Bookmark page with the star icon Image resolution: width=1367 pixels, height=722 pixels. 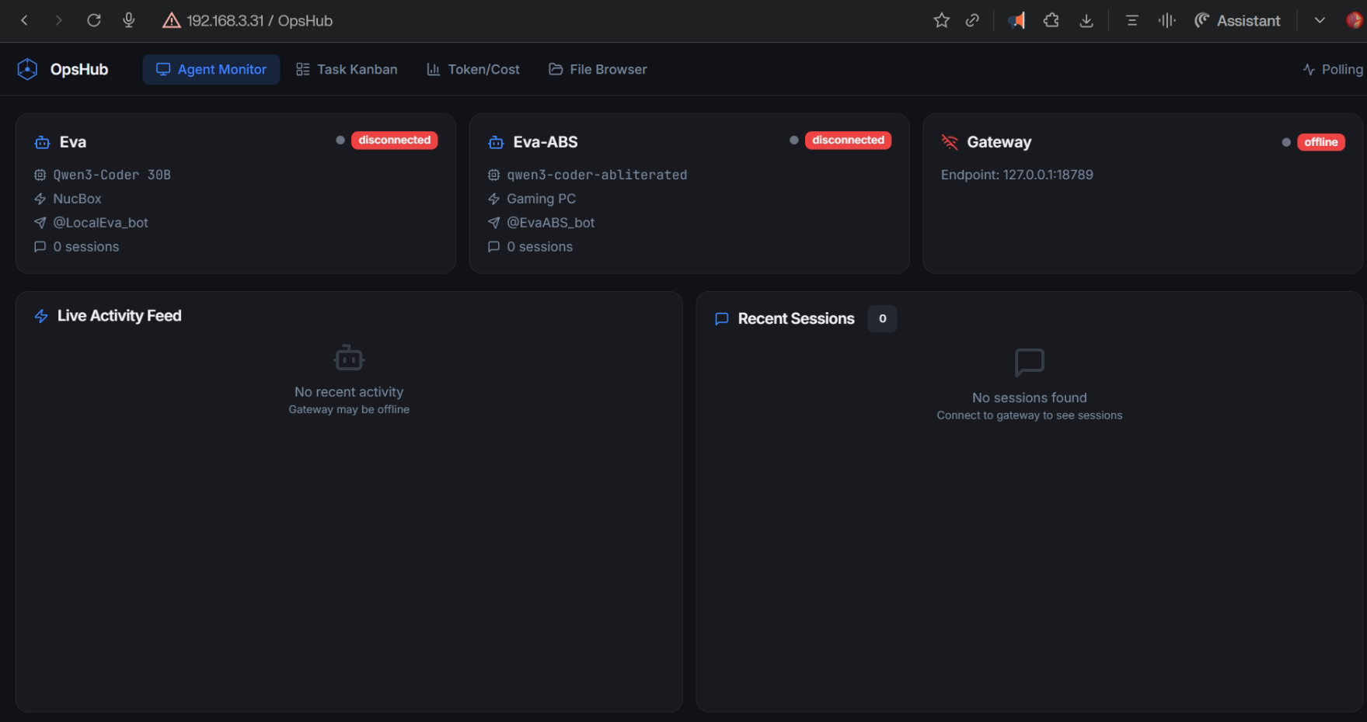tap(941, 21)
